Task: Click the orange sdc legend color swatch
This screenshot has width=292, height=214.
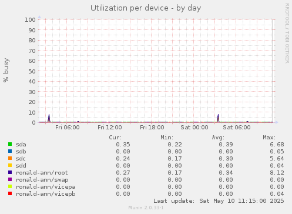Action: pos(10,158)
